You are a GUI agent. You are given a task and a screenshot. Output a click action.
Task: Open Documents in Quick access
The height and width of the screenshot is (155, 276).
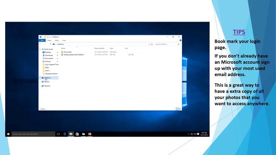click(49, 59)
